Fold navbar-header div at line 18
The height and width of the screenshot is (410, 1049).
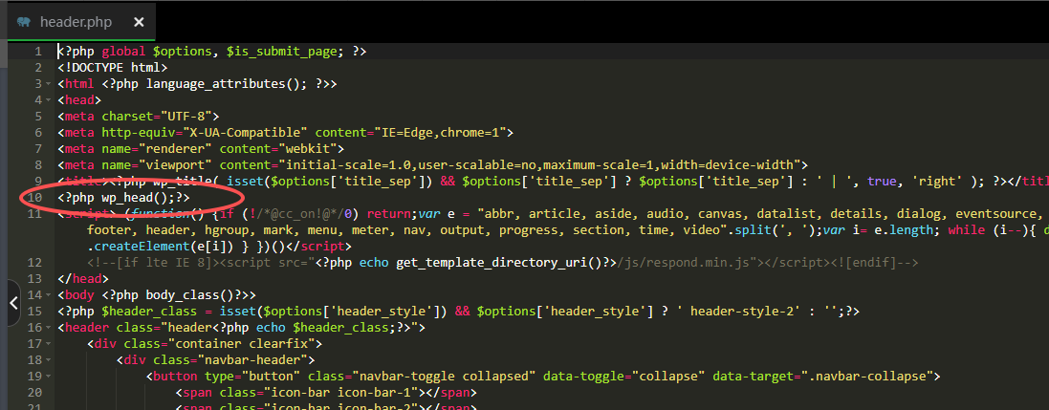[48, 360]
